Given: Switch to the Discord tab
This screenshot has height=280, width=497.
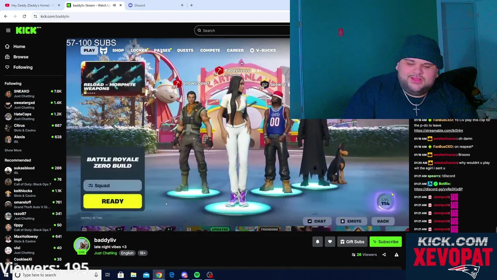Looking at the screenshot, I should (x=155, y=5).
